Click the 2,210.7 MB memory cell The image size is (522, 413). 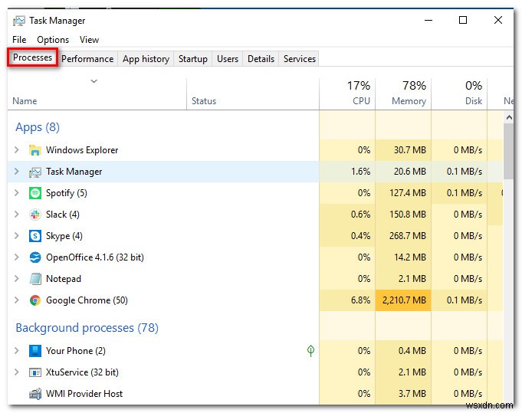click(403, 300)
